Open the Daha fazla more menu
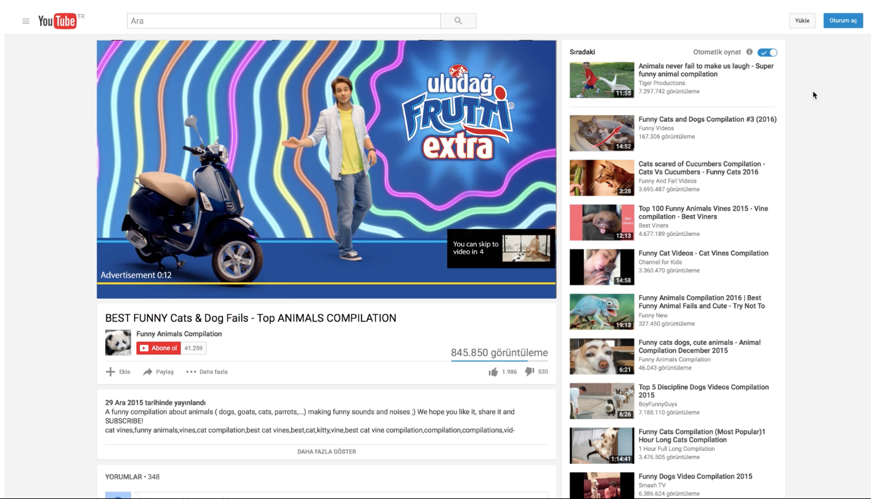 coord(207,371)
